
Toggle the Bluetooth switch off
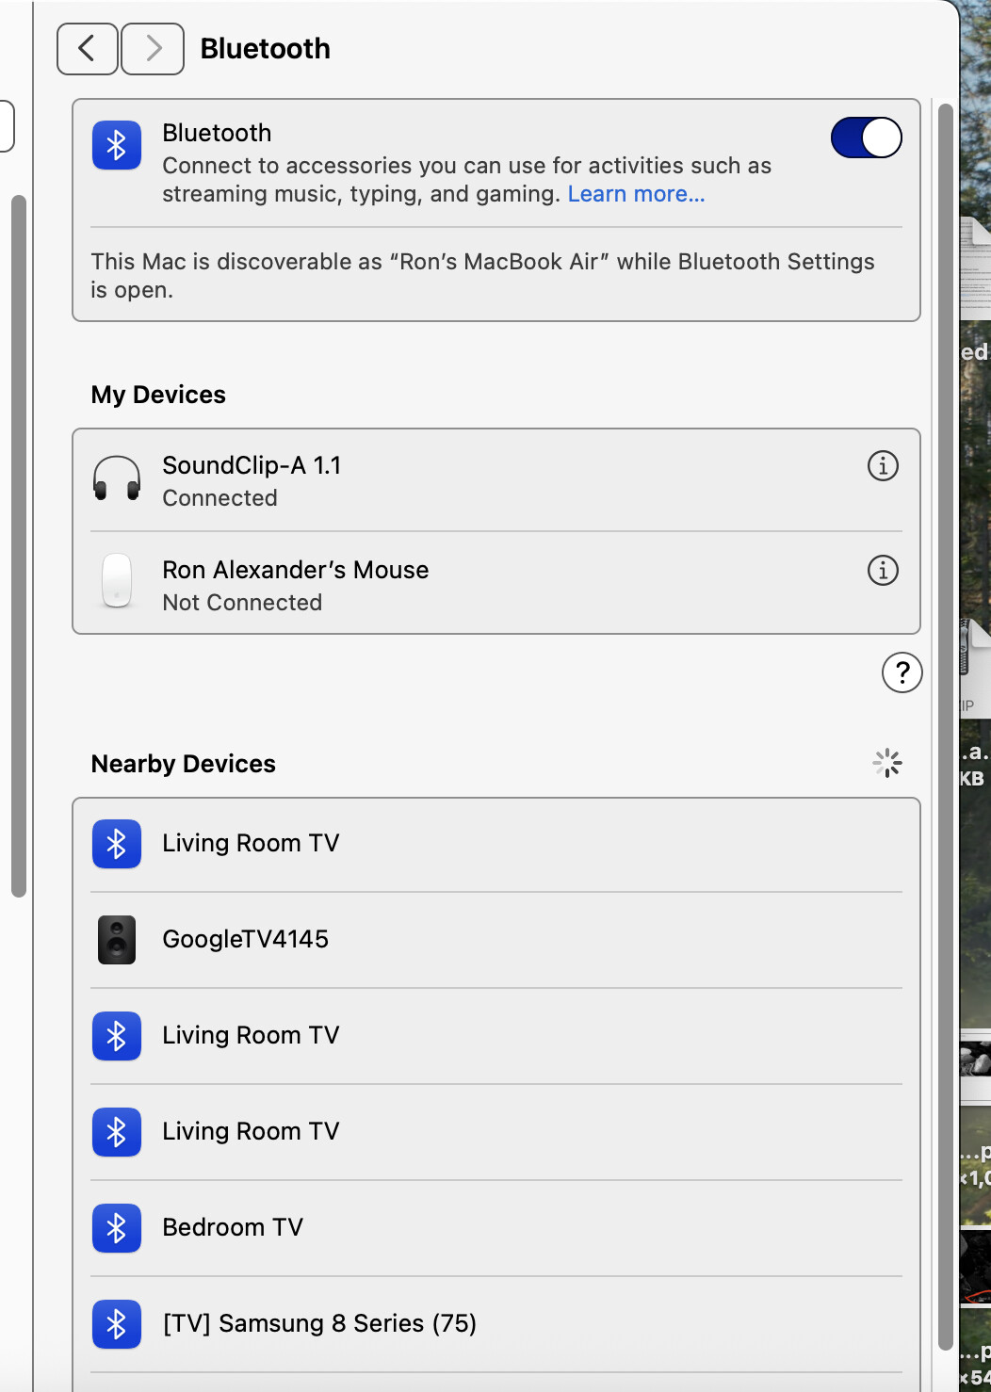click(866, 138)
